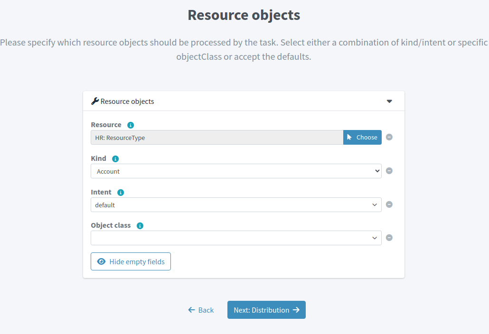Go back using the Back link
Viewport: 489px width, 334px height.
[x=201, y=310]
